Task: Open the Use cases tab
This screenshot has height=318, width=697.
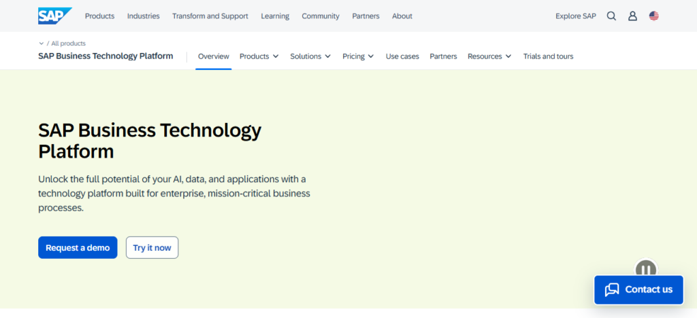Action: [402, 56]
